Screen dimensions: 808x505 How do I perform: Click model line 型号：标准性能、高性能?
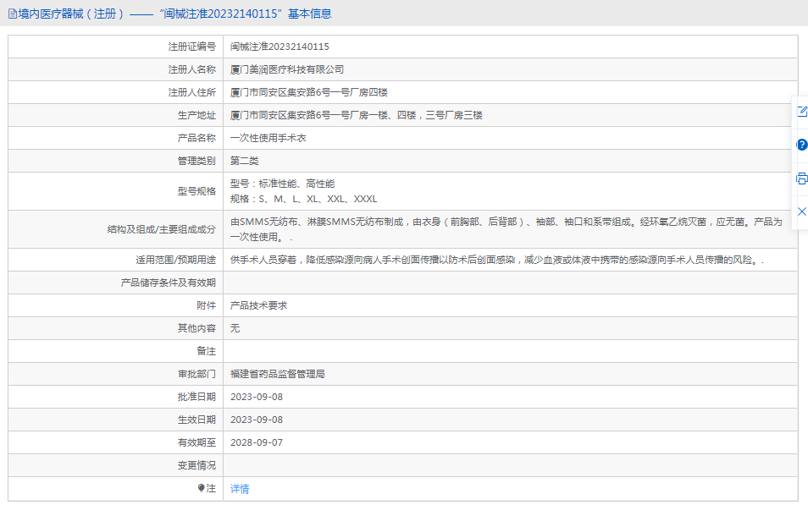(x=282, y=184)
